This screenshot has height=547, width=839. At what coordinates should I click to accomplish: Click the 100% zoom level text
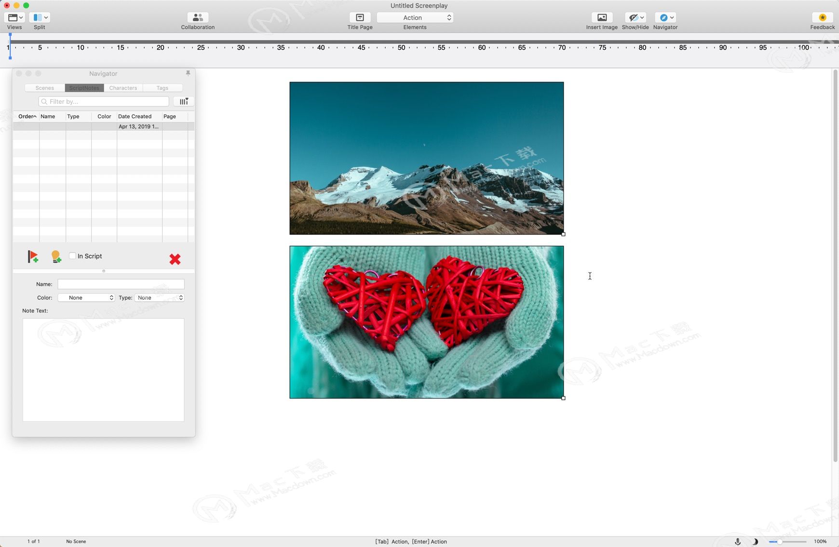tap(820, 542)
